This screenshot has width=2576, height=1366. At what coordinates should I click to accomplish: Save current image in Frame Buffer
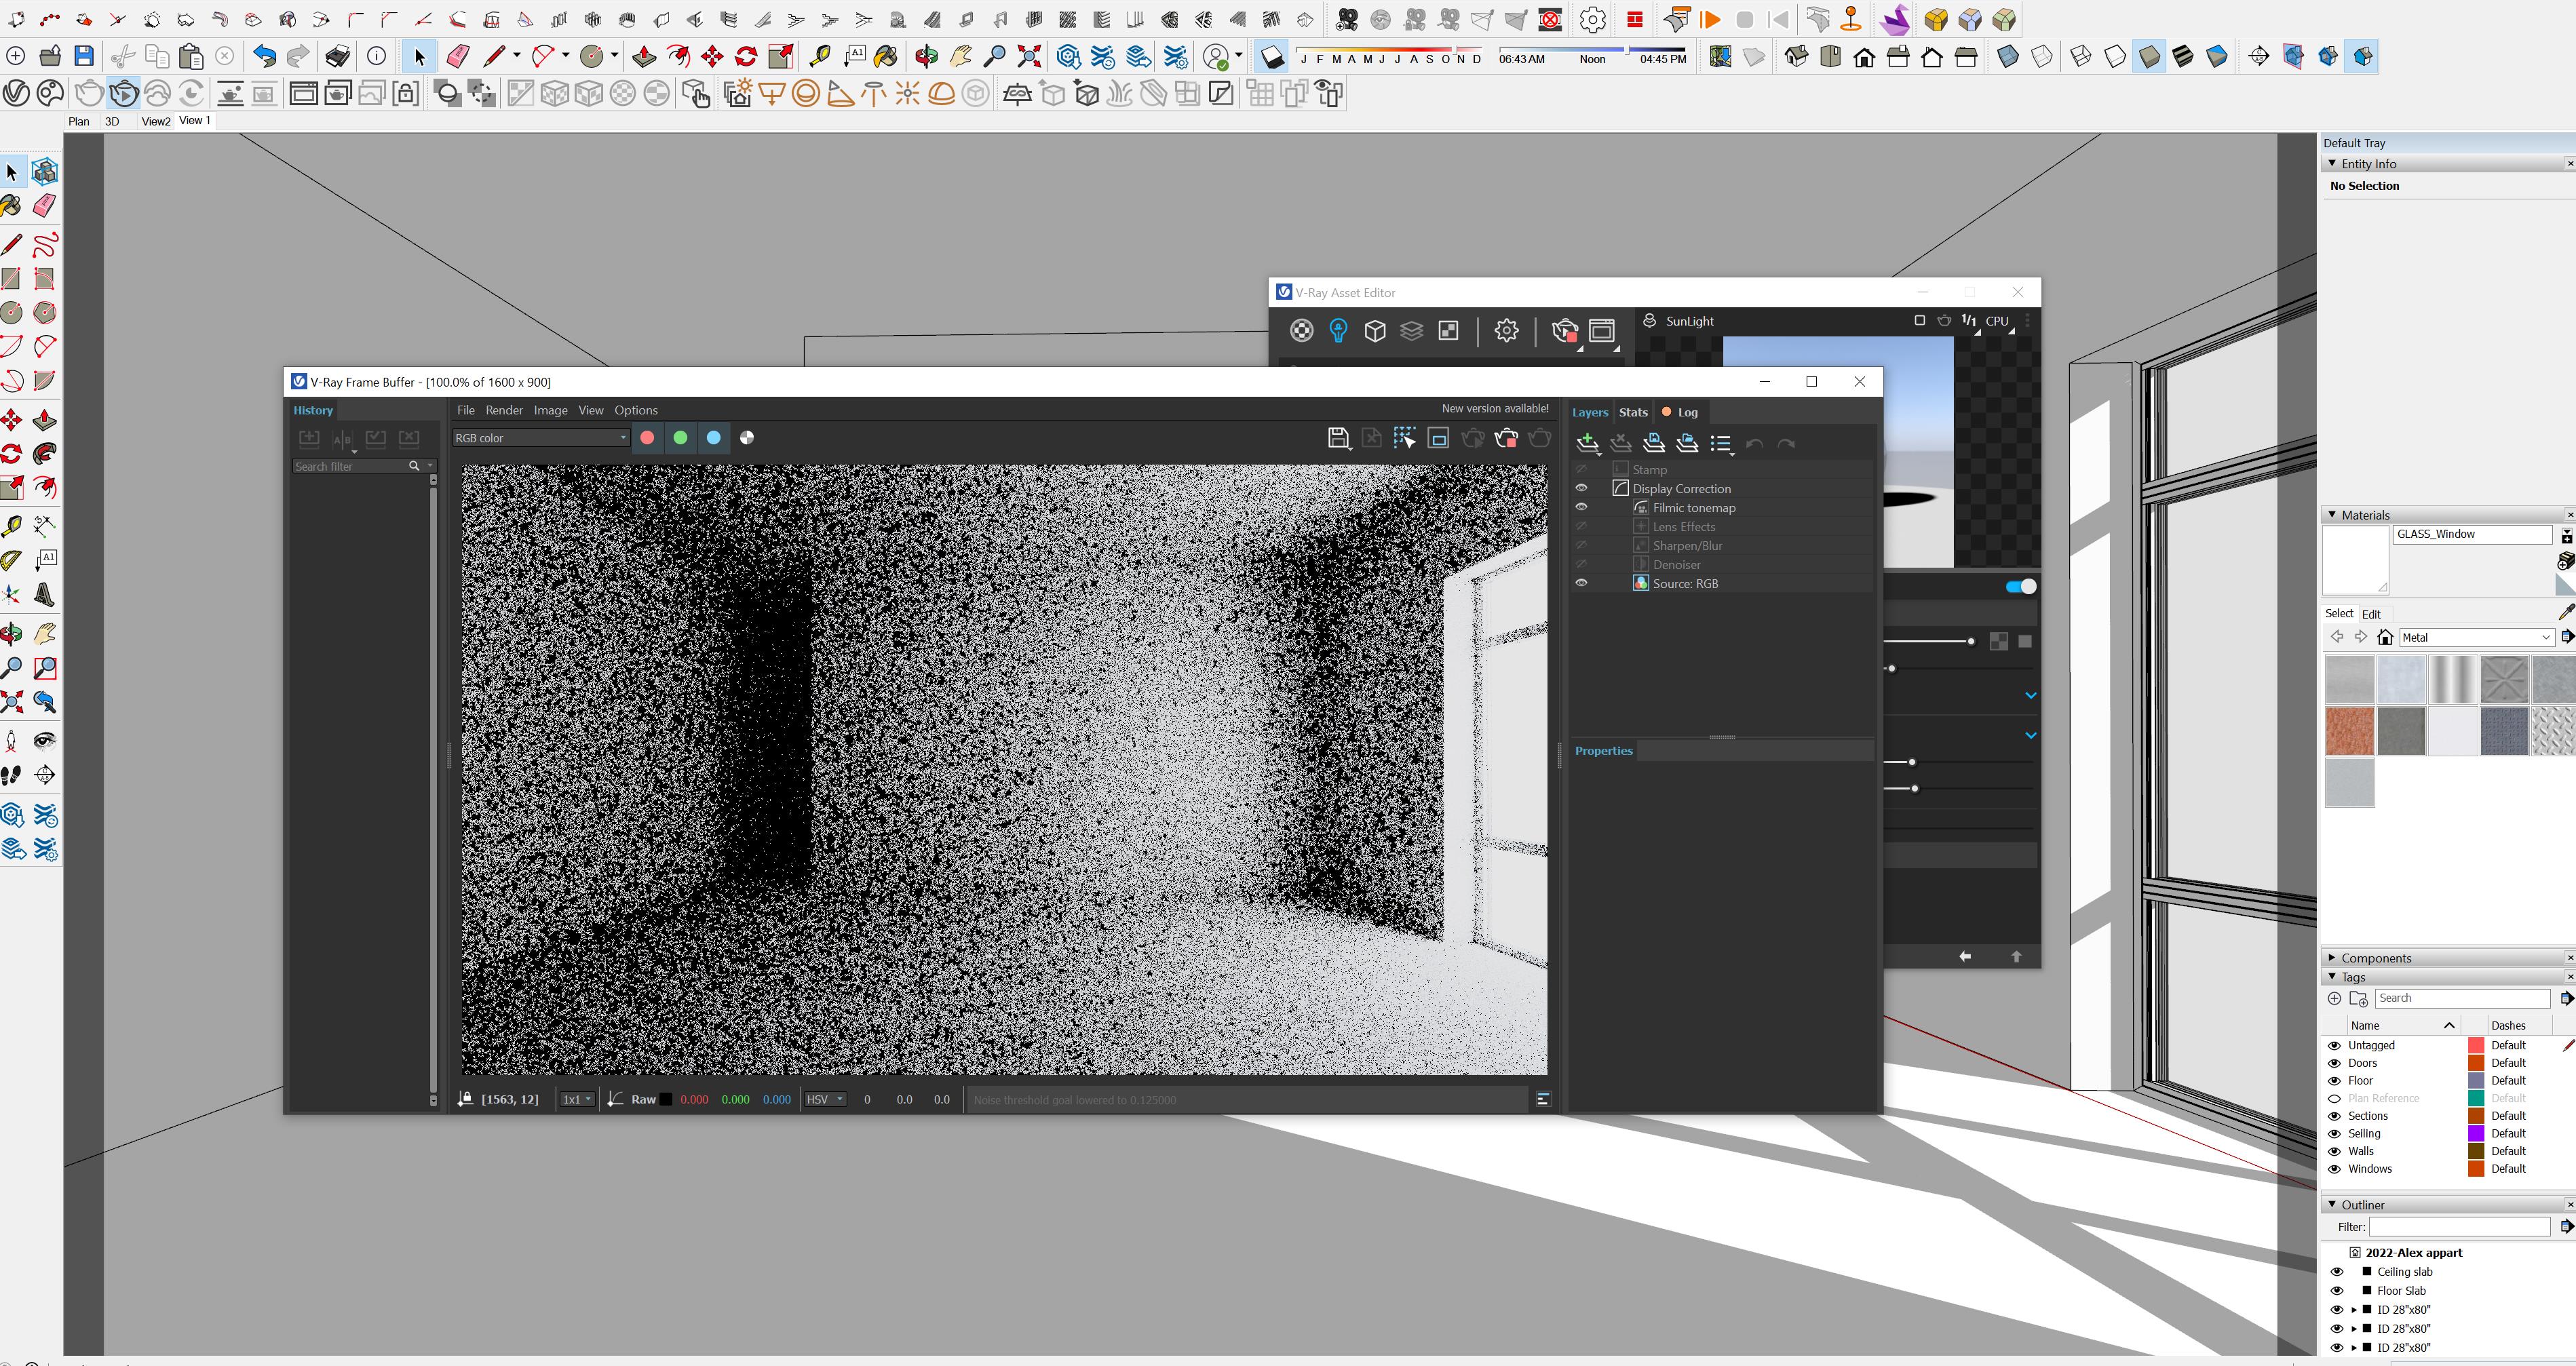pyautogui.click(x=1338, y=438)
